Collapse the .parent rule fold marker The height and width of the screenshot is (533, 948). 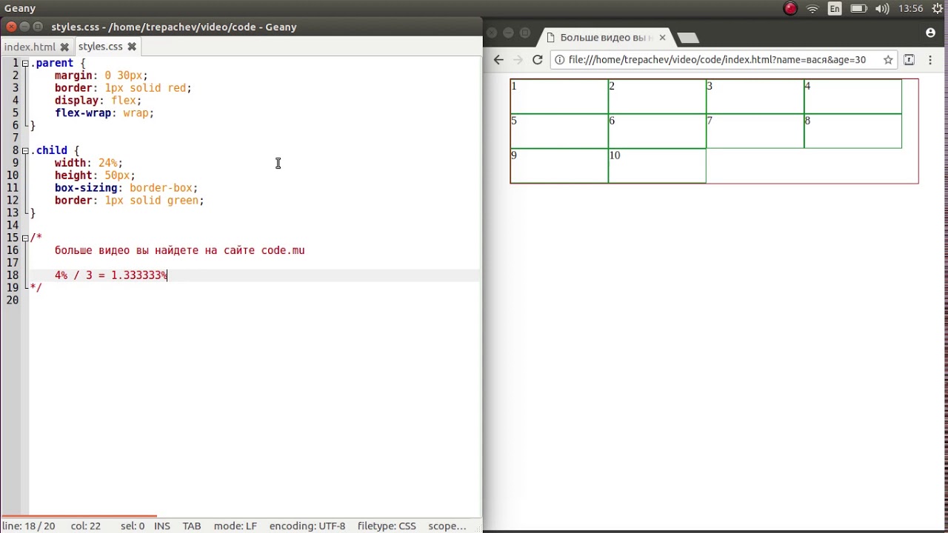[x=25, y=64]
